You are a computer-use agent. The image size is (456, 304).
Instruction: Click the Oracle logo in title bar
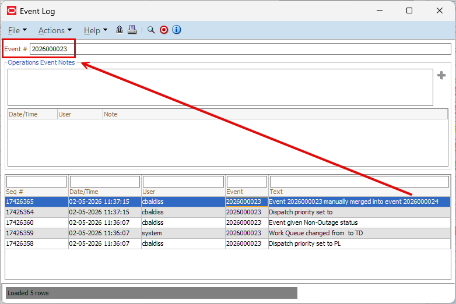[11, 11]
